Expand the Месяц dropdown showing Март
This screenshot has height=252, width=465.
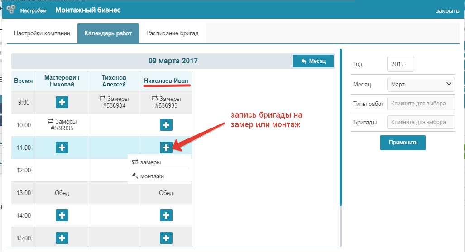coord(421,84)
